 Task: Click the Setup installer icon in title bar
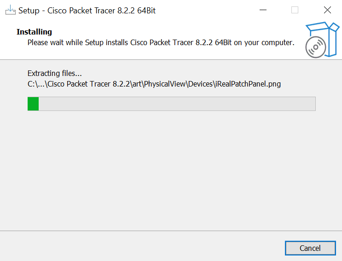[x=10, y=10]
